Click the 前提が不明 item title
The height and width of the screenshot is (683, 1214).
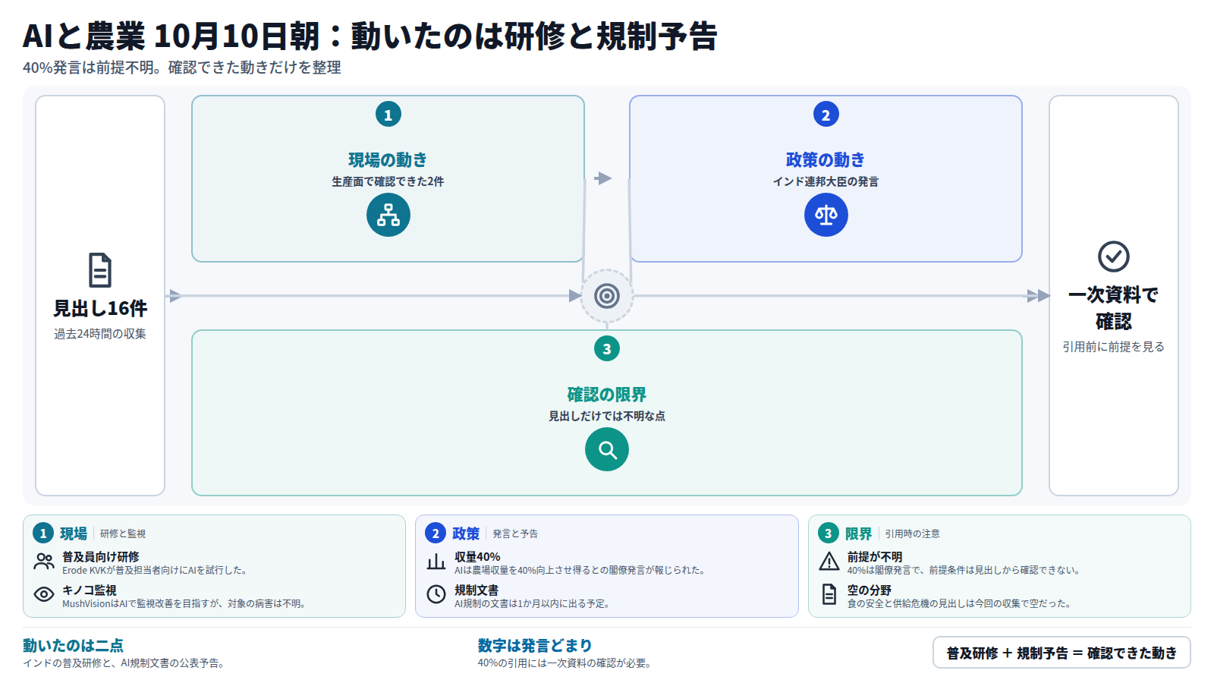tap(875, 557)
